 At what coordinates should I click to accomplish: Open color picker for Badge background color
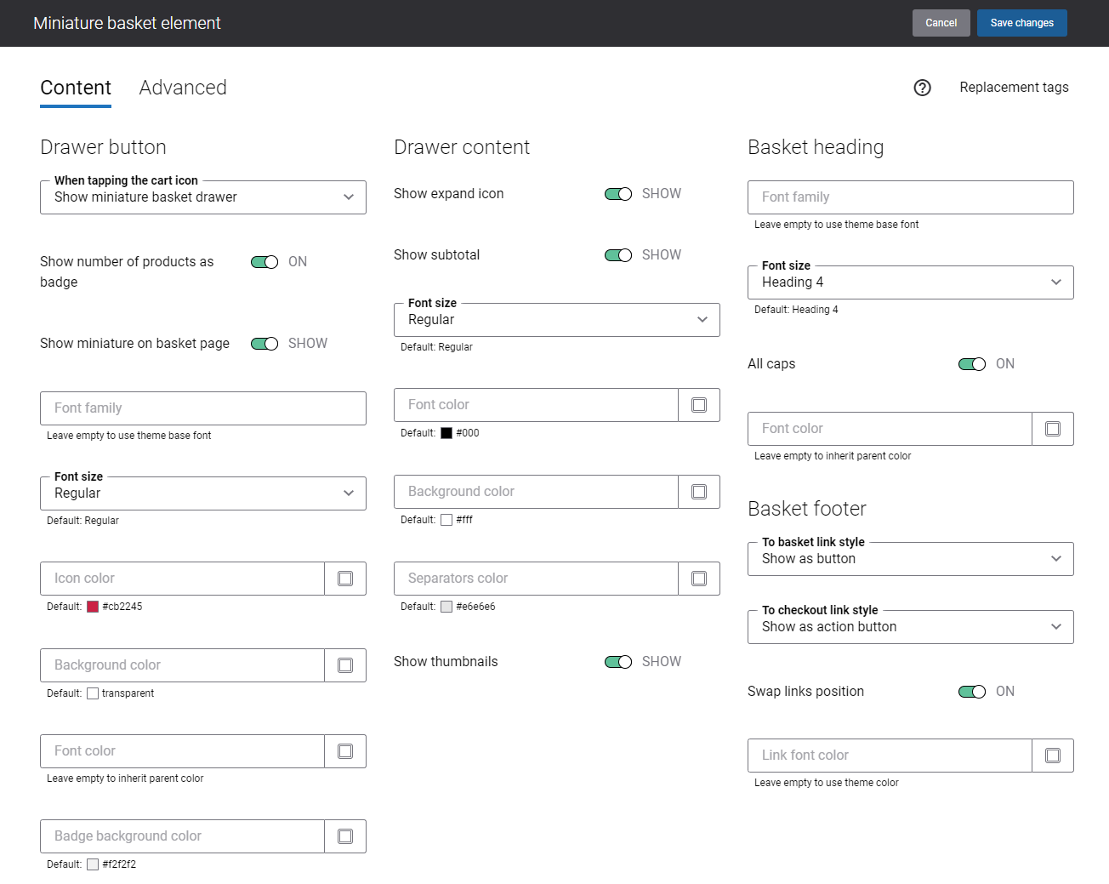coord(345,836)
